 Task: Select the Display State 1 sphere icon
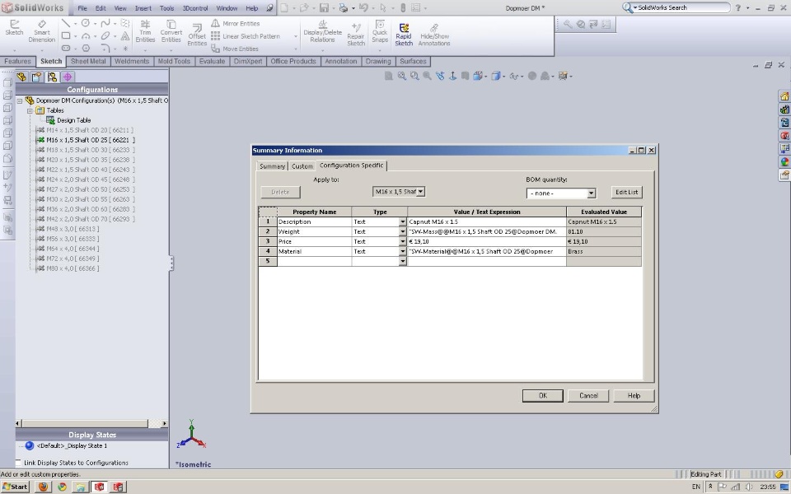pos(30,445)
